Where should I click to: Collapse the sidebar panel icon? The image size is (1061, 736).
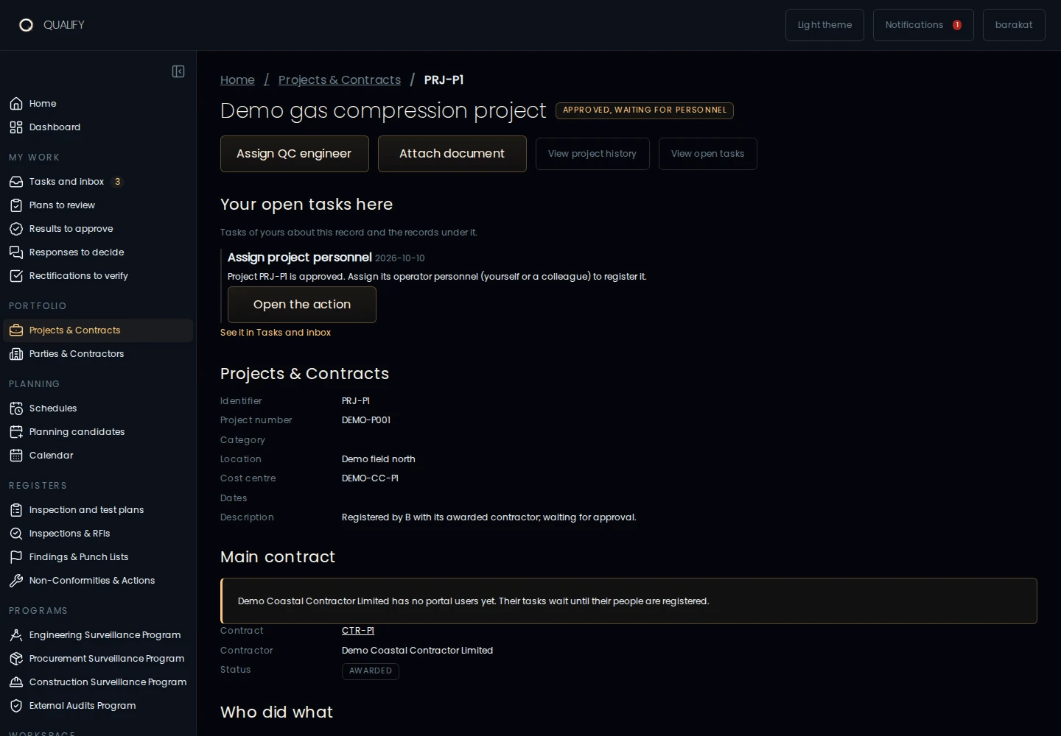(x=178, y=71)
